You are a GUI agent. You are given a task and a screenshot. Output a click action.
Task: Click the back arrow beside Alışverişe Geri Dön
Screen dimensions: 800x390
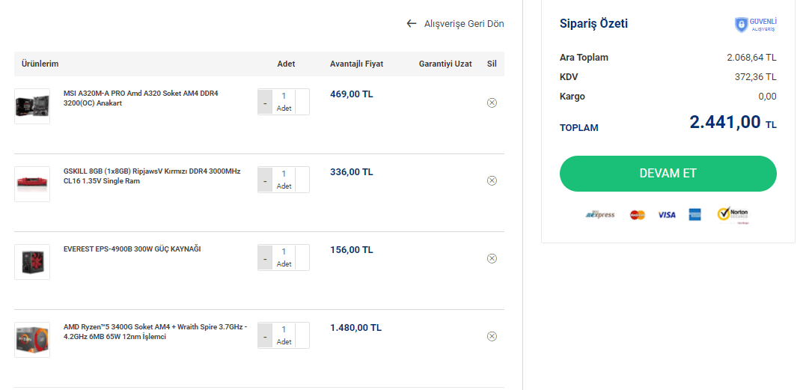[x=411, y=24]
